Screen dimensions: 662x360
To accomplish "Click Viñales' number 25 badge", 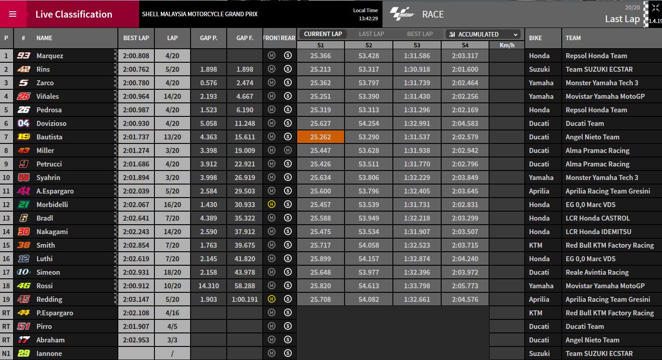I will (23, 96).
